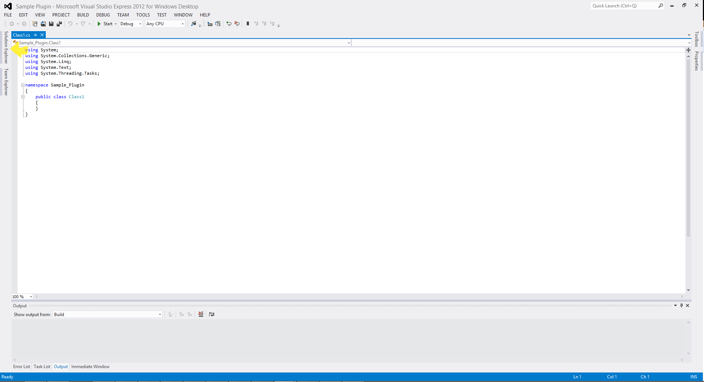The width and height of the screenshot is (704, 382).
Task: Toggle word wrap in the Output panel
Action: click(212, 314)
